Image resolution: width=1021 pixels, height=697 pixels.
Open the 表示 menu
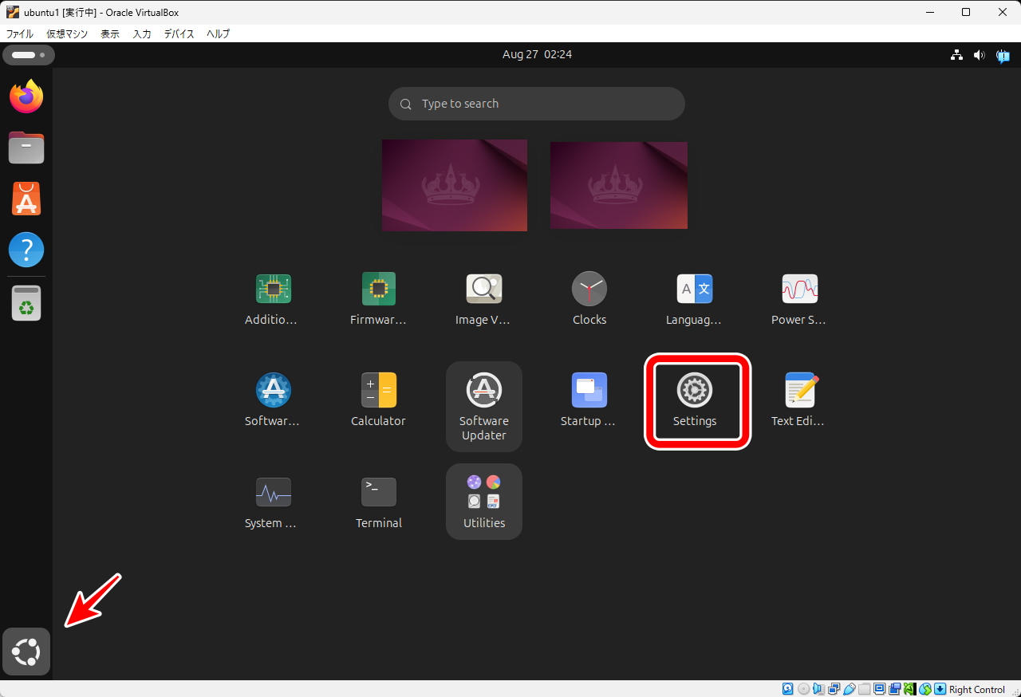110,34
